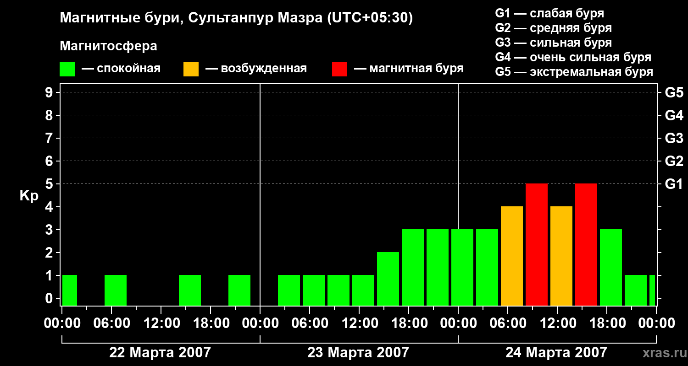
Task: Click the "— возбужденная" legend label
Action: [256, 69]
